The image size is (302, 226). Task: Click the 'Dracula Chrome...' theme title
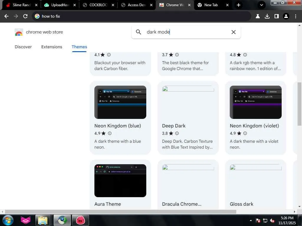[x=182, y=204]
